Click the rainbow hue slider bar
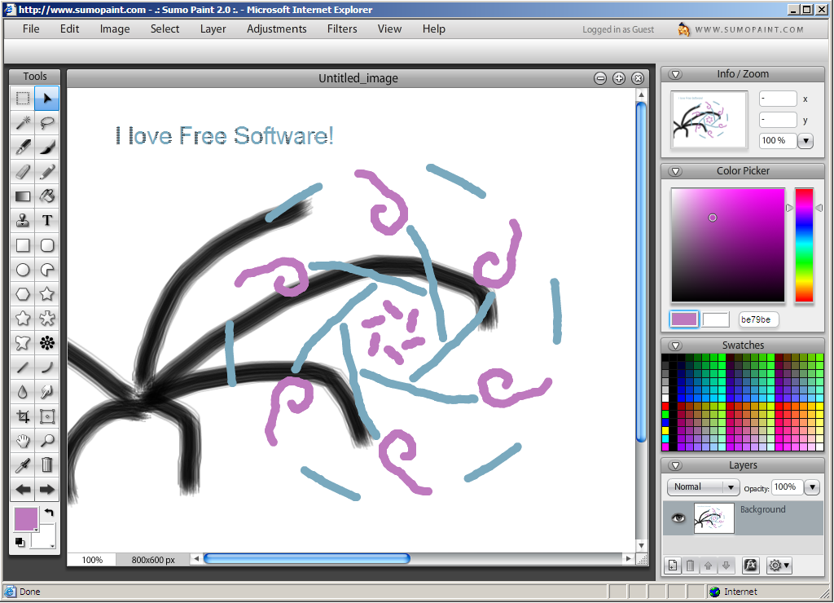834x603 pixels. pos(804,245)
